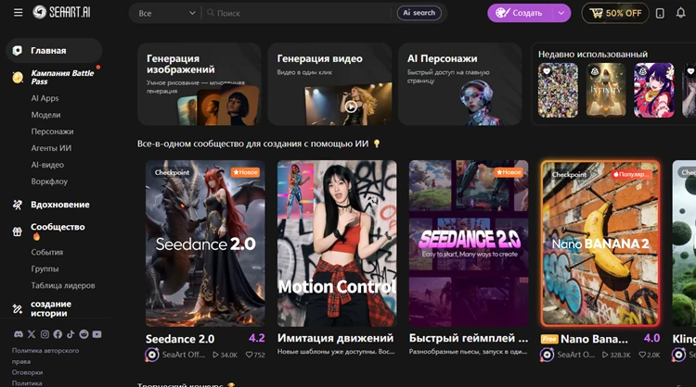Click the Сообщество gift icon

tap(18, 231)
